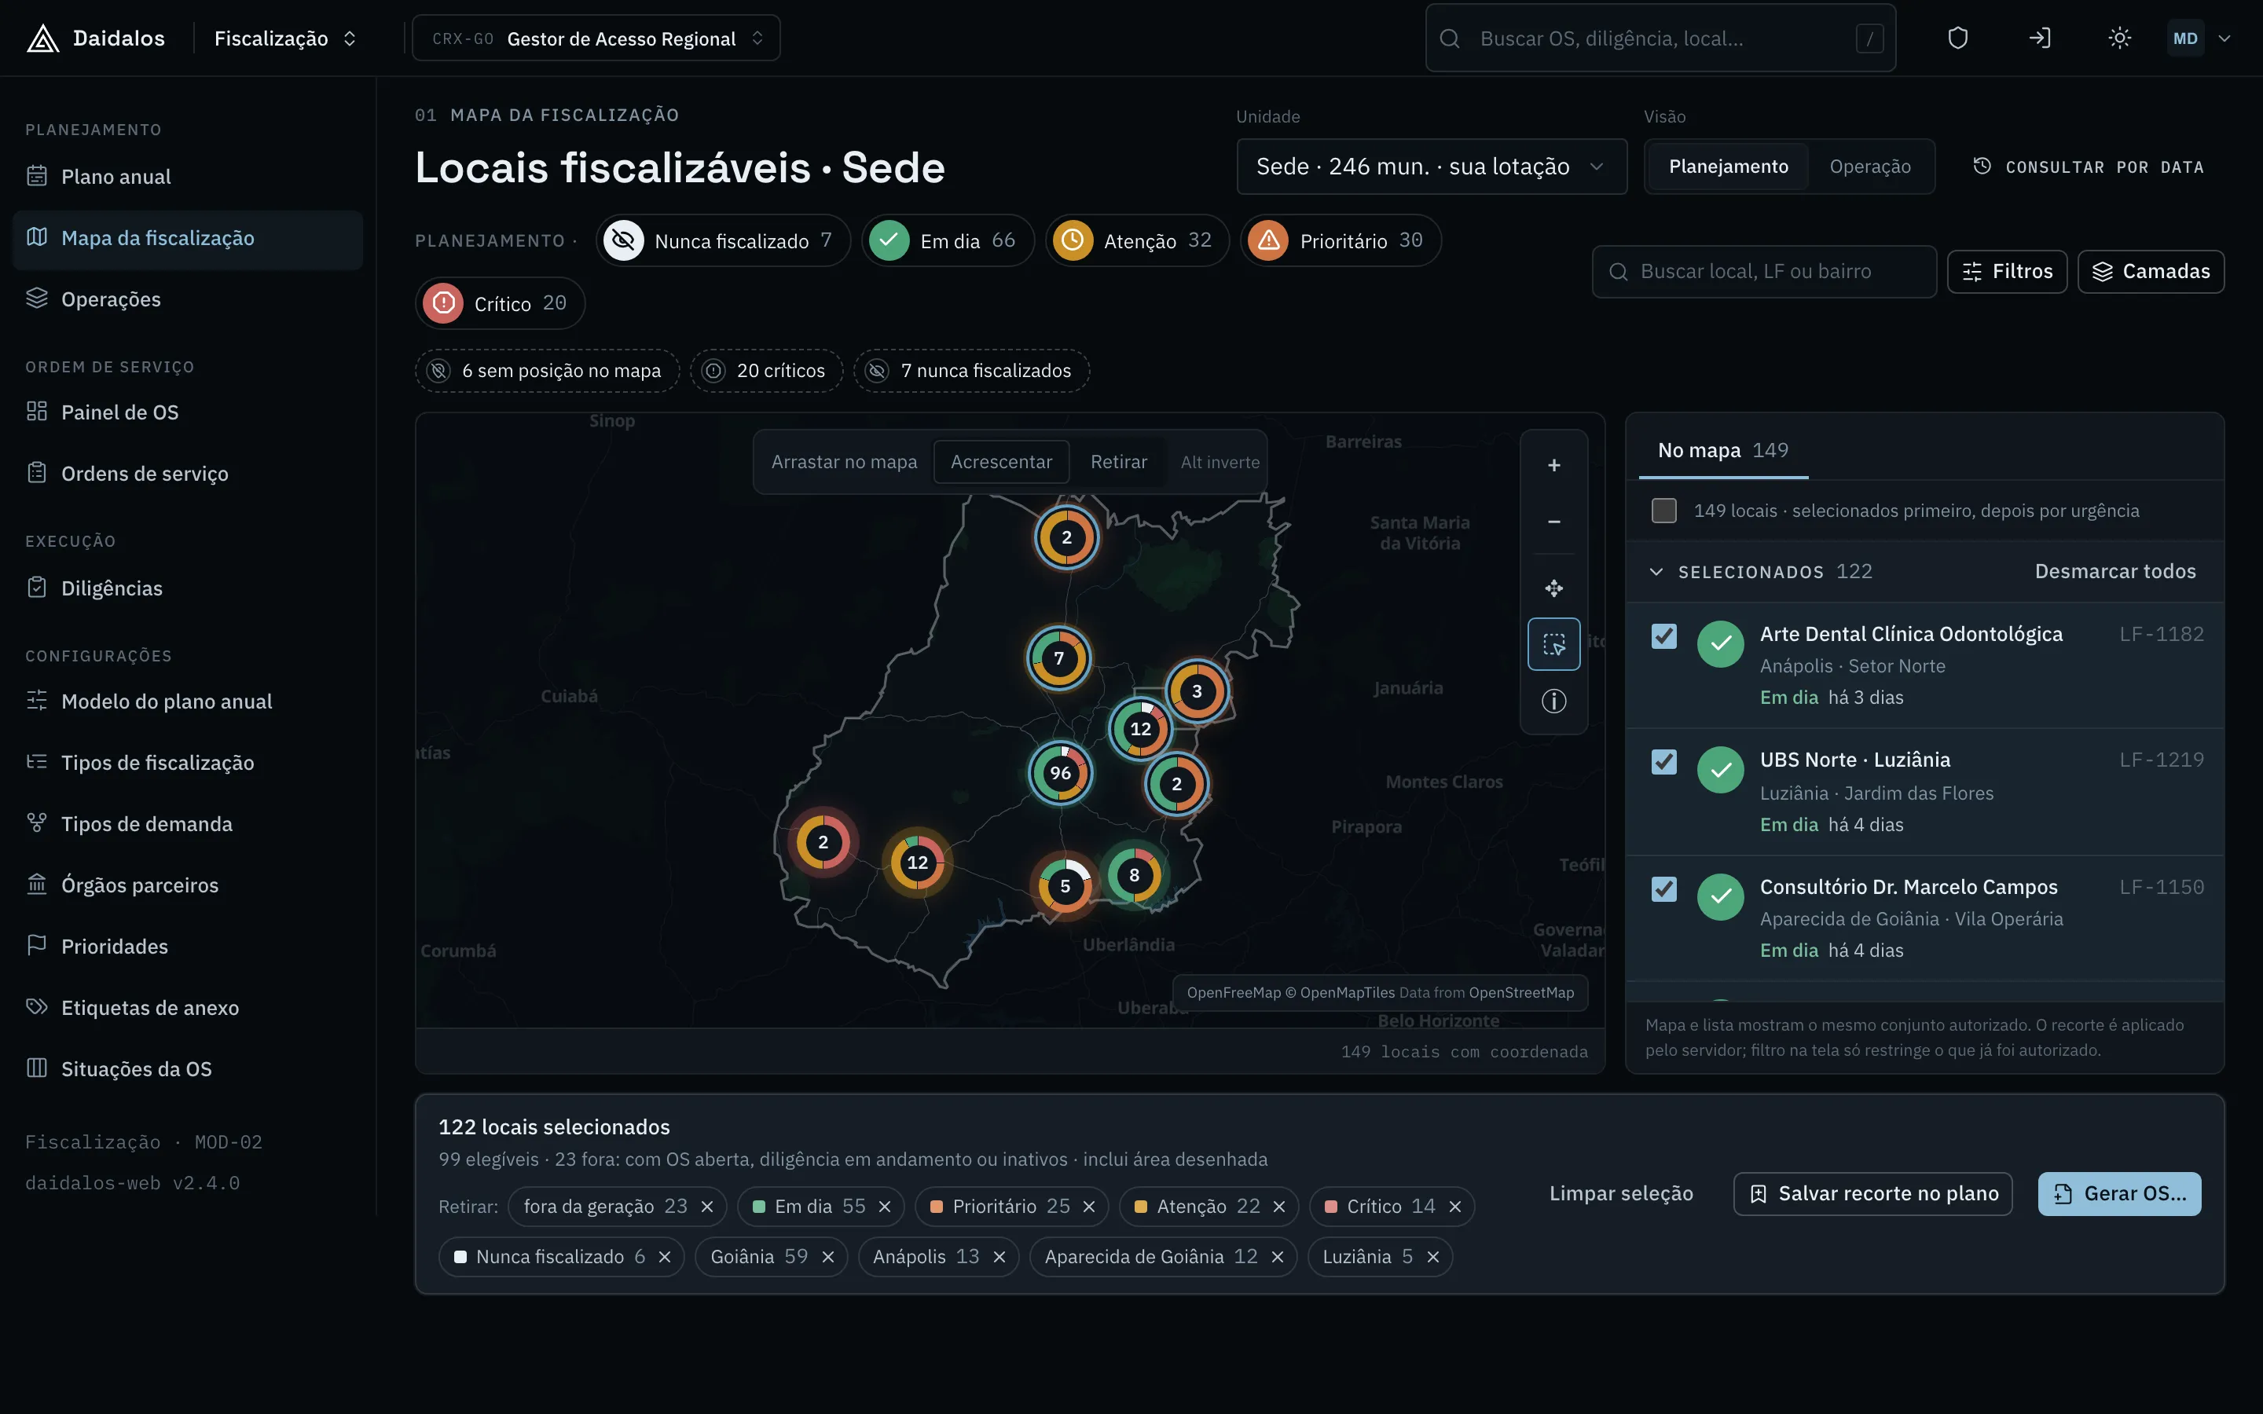Viewport: 2263px width, 1414px height.
Task: Uncheck UBS Norte · Luziânia checkbox
Action: [x=1663, y=761]
